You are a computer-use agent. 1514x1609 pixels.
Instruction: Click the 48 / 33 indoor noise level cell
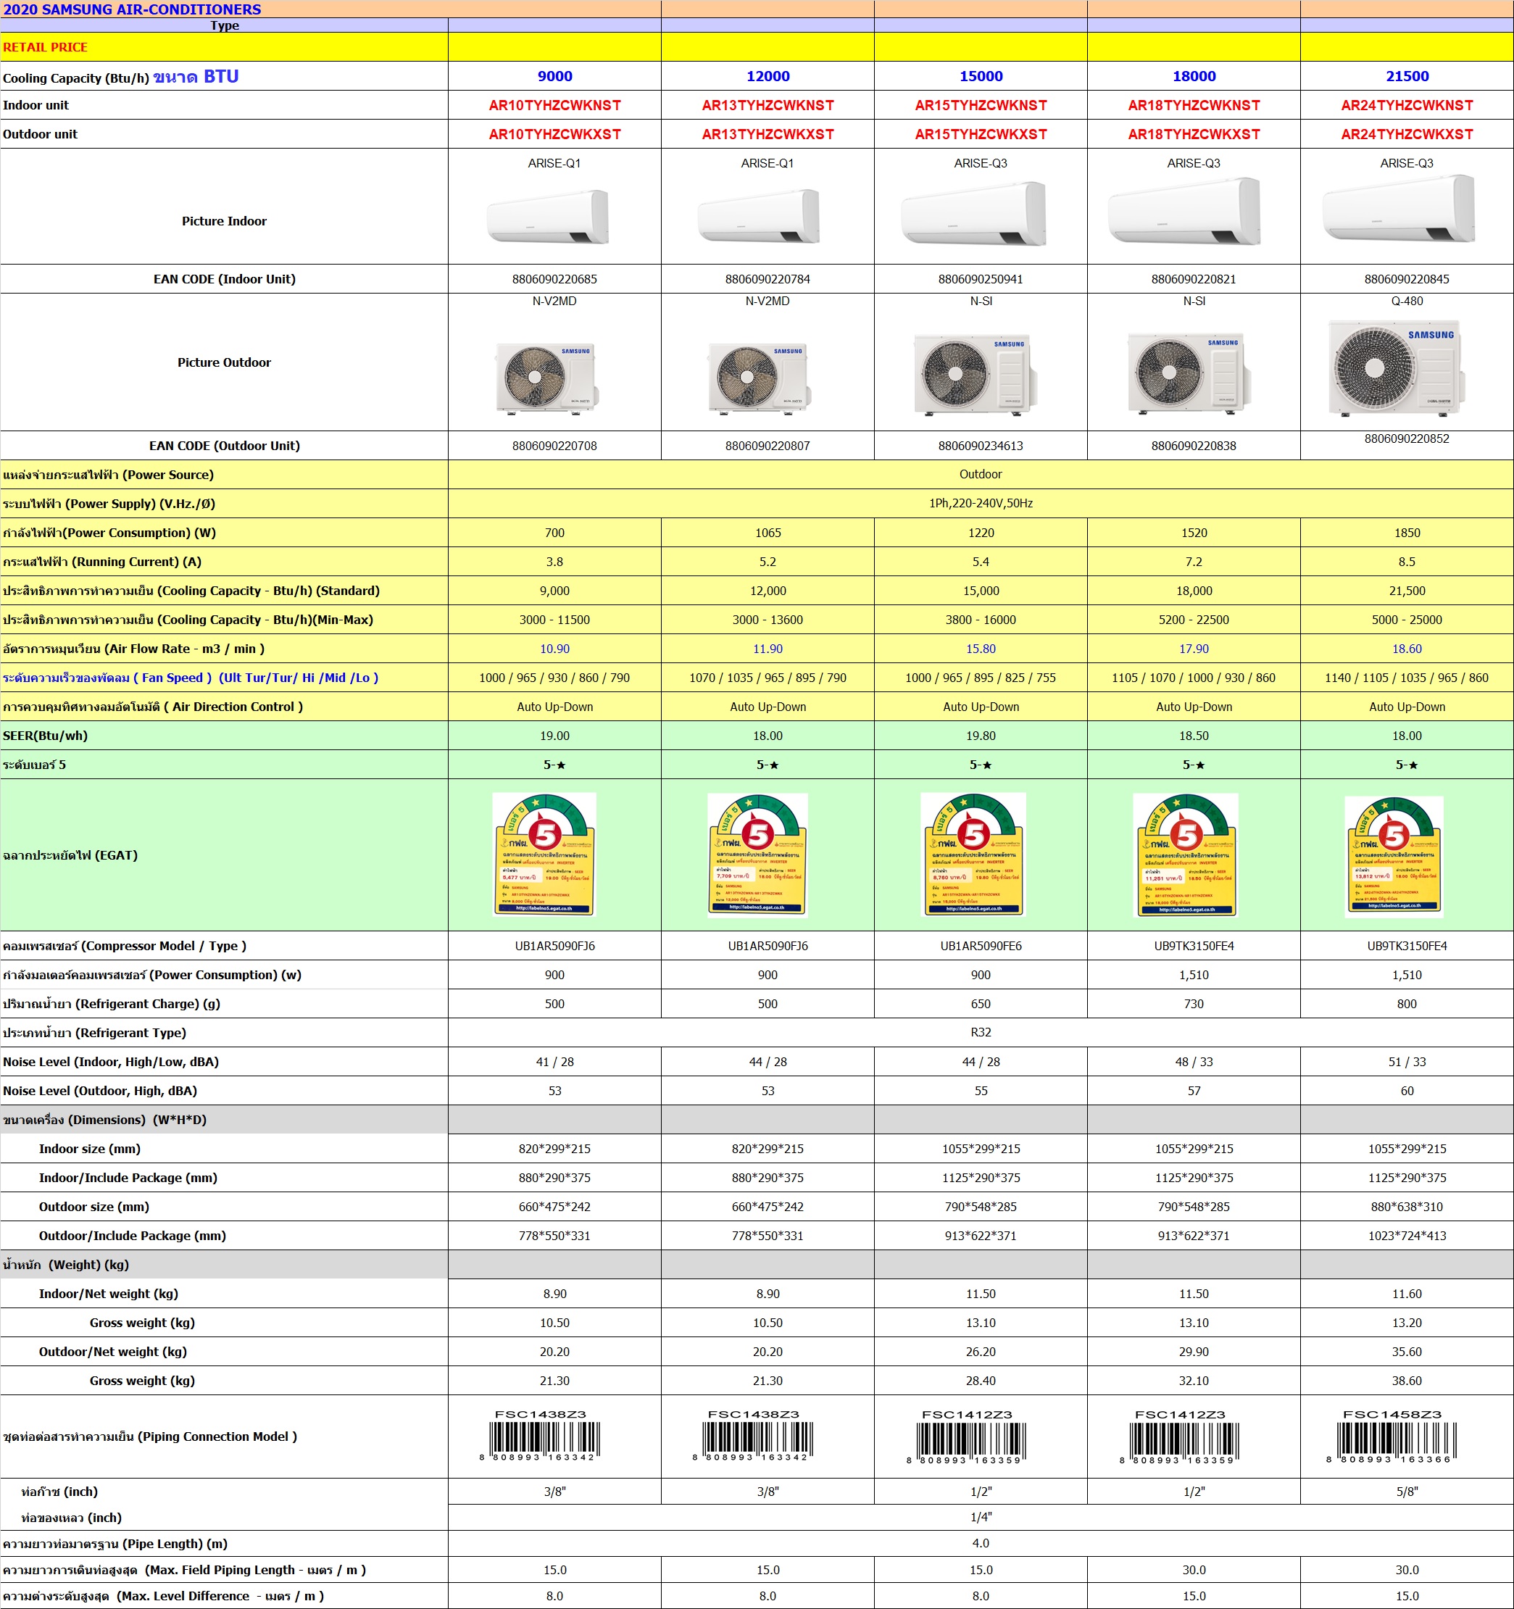tap(1194, 1062)
